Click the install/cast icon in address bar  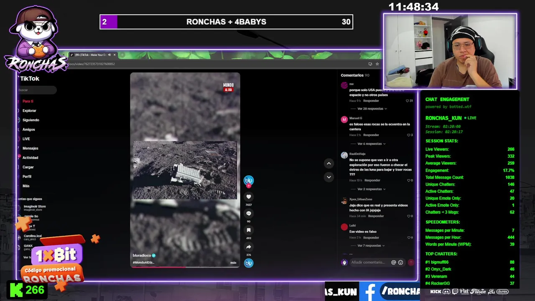click(370, 64)
